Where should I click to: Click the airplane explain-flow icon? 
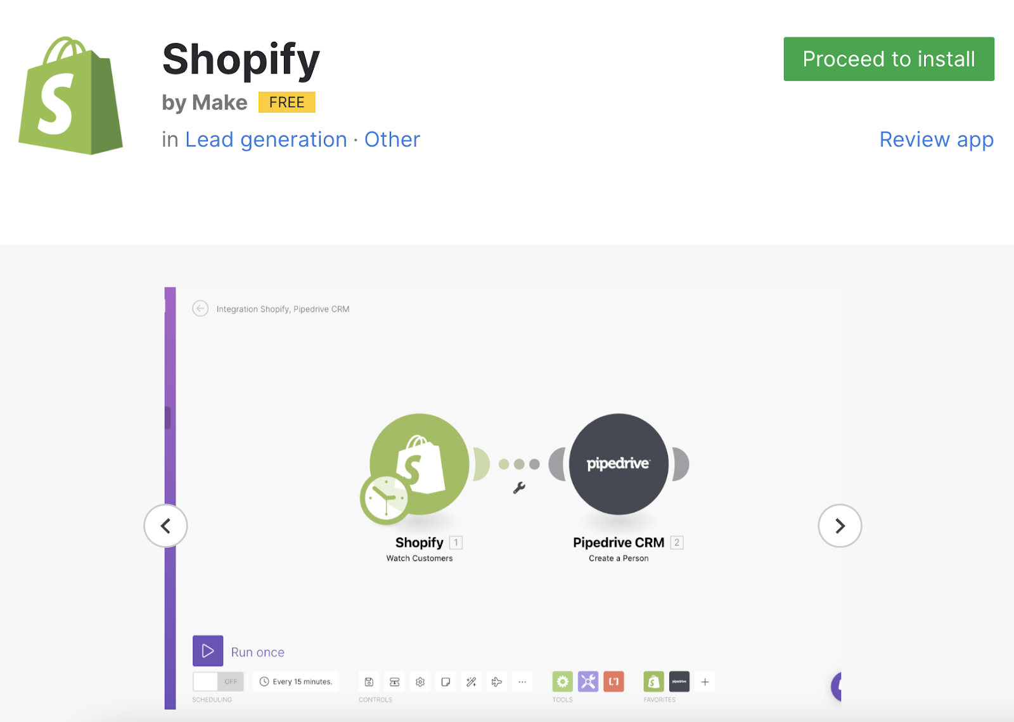(496, 681)
